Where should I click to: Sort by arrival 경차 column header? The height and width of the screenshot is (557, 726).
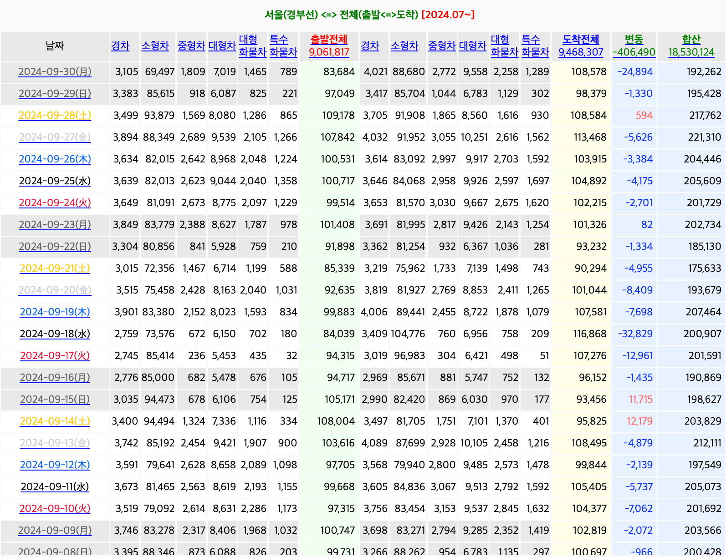point(370,46)
